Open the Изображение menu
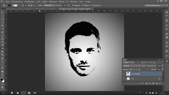 pos(30,2)
